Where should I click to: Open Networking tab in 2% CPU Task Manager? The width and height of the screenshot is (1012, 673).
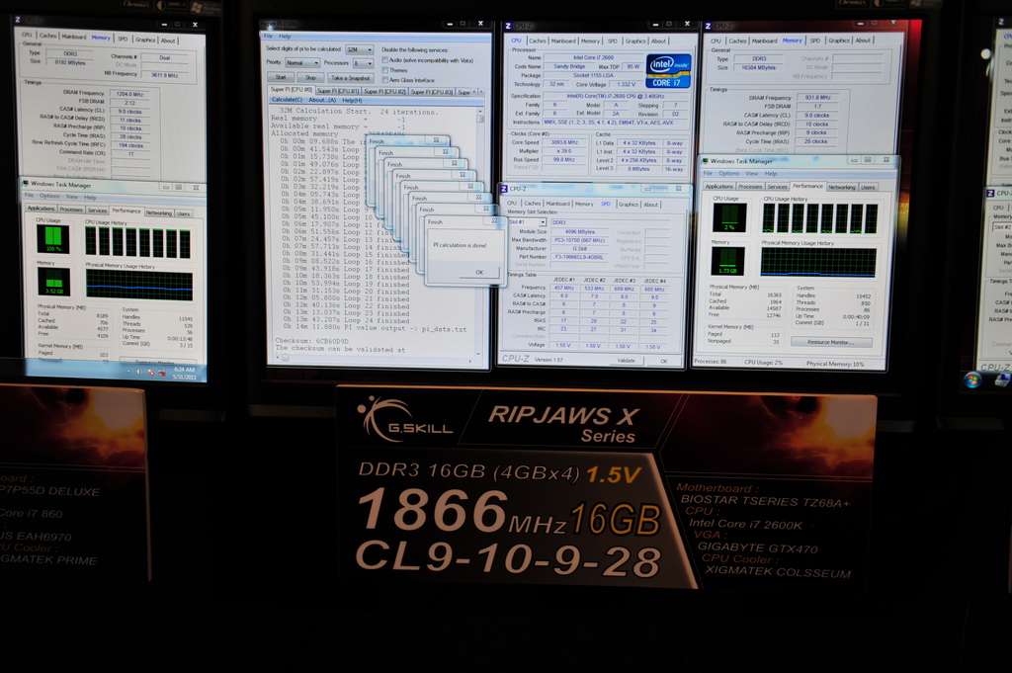tap(842, 187)
